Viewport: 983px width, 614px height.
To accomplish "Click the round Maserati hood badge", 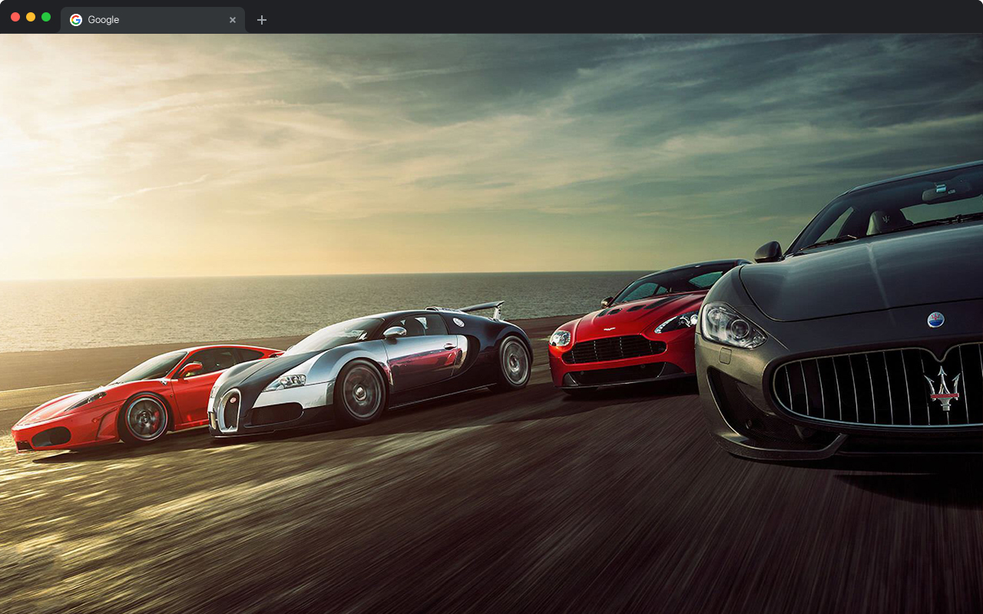I will [935, 319].
